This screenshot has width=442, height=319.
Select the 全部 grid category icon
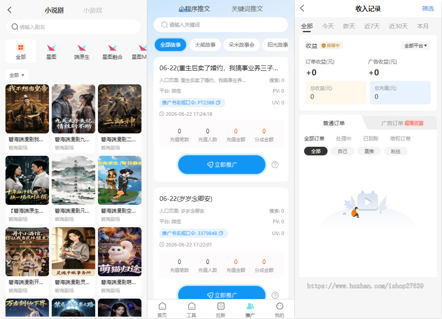[21, 47]
